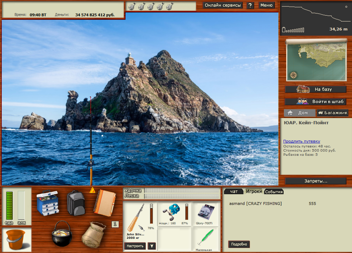Screen dimensions: 352x253
Task: Click the black bait cauldron
Action: (62, 233)
